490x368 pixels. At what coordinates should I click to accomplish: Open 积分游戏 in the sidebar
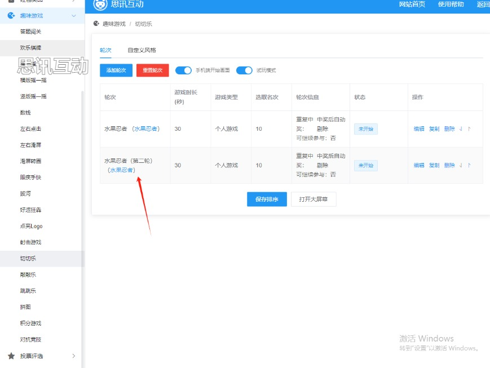[30, 323]
